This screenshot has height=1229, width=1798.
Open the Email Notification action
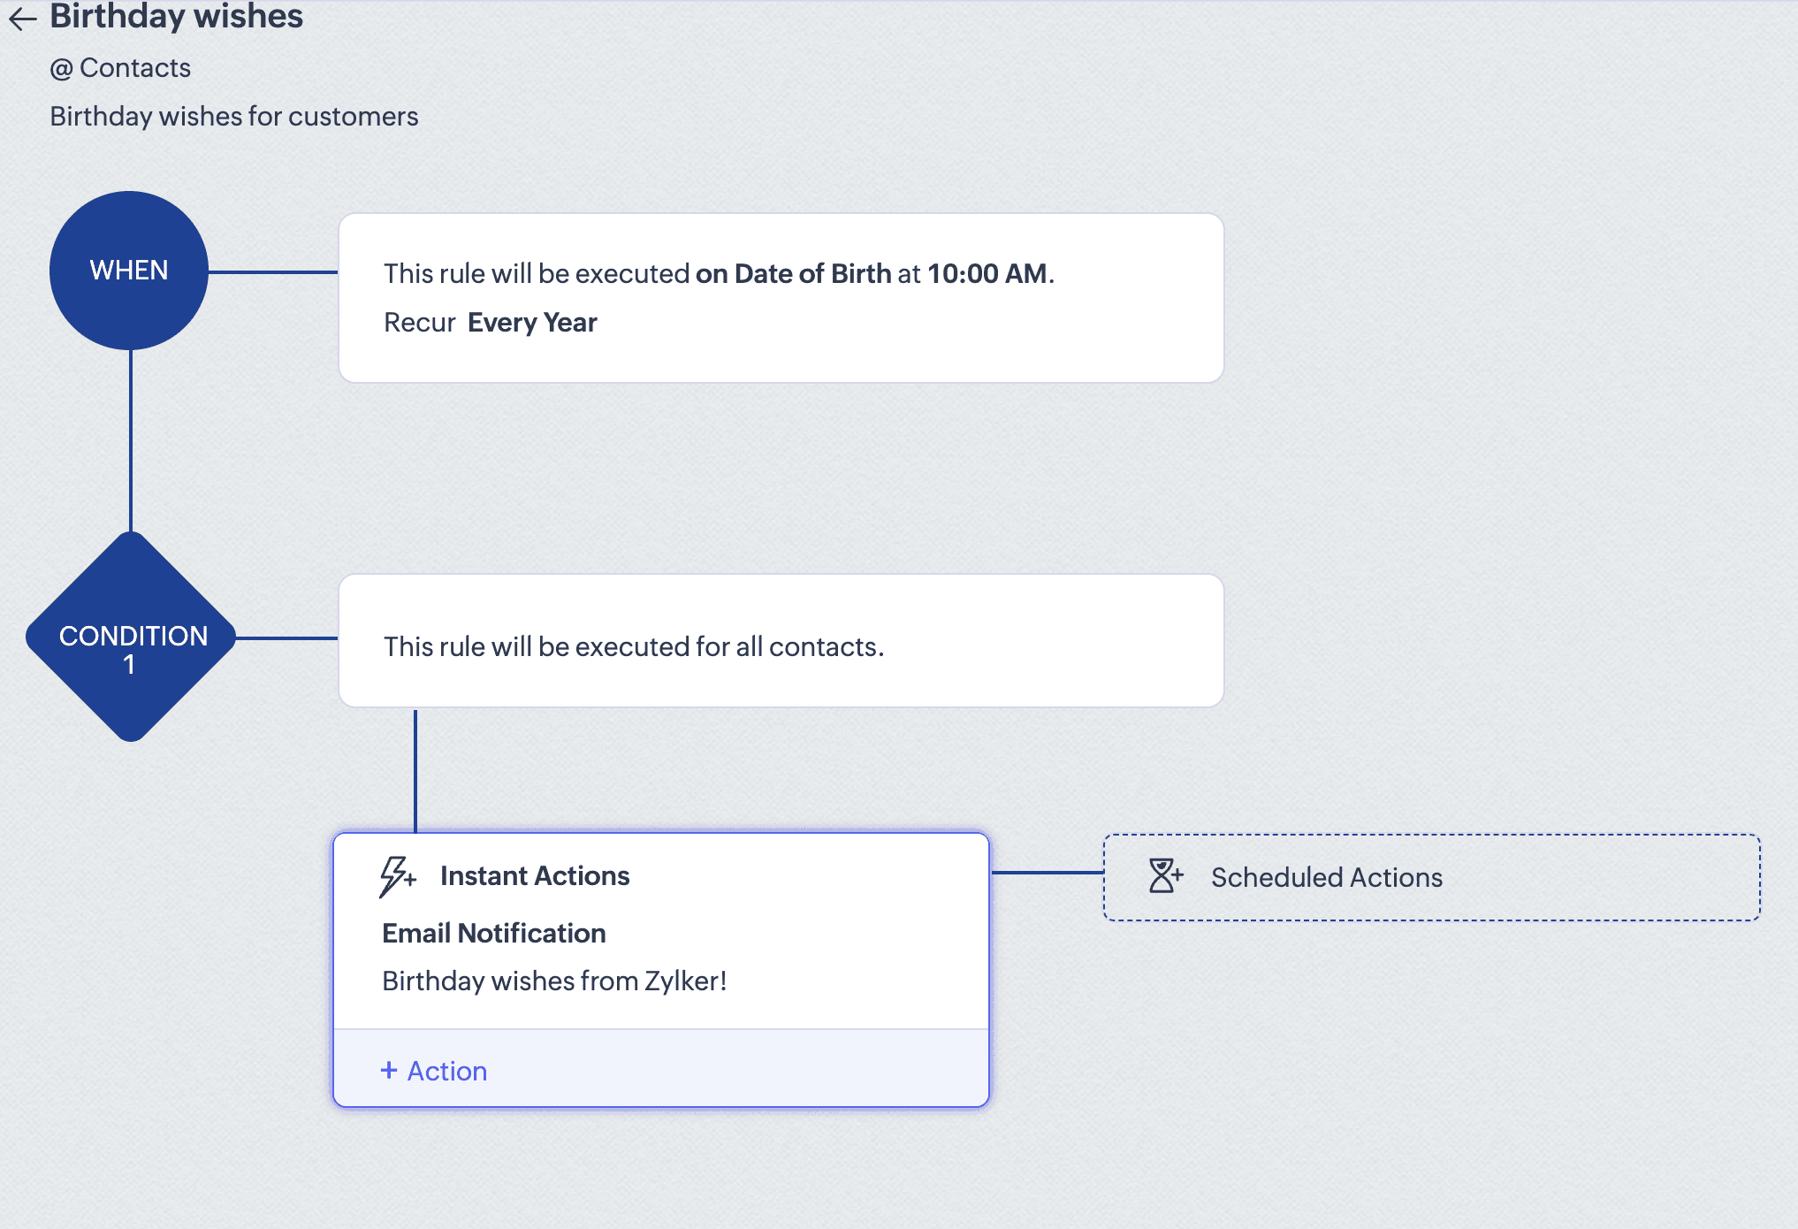click(x=494, y=934)
